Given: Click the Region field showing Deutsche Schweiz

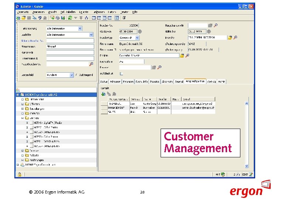Looking at the screenshot, I should tap(149, 56).
